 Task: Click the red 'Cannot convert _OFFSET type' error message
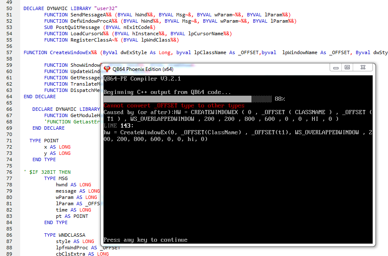click(x=174, y=106)
